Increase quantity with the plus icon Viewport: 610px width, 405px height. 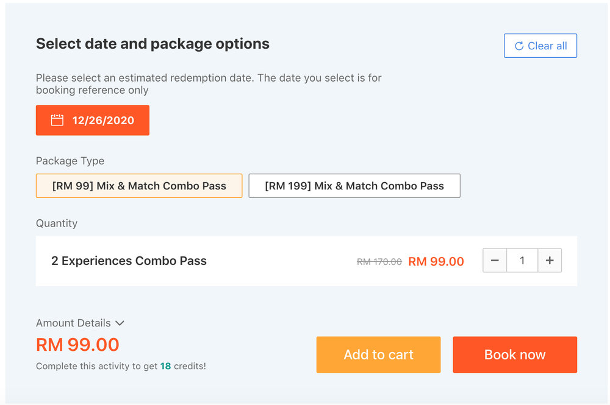point(550,260)
